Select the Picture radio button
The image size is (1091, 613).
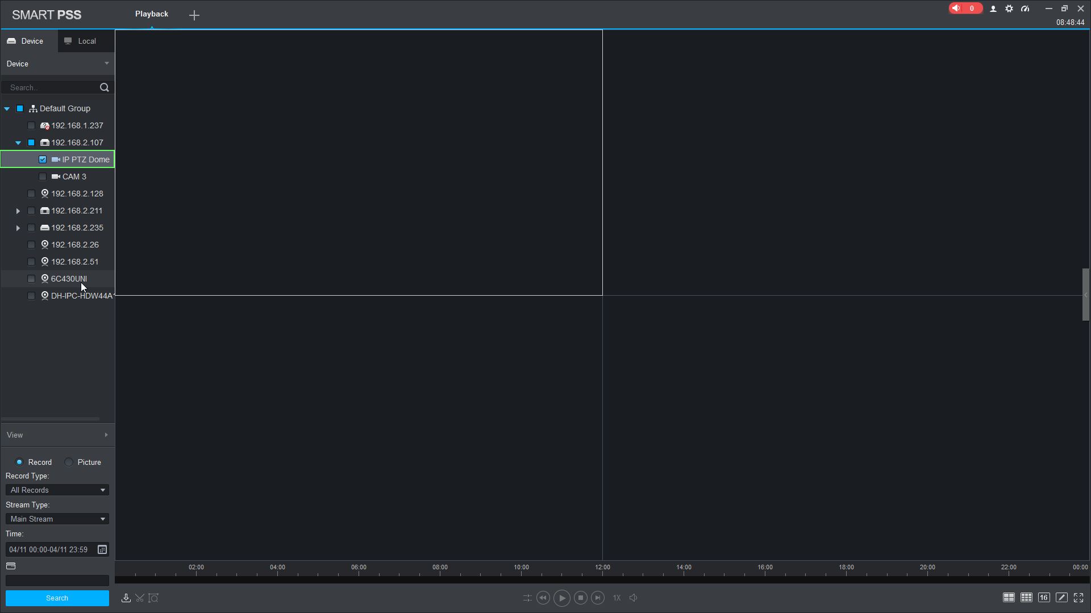pos(69,463)
